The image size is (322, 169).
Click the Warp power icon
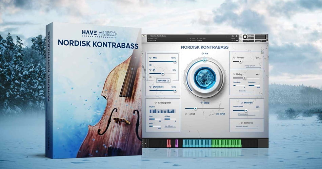click(201, 102)
